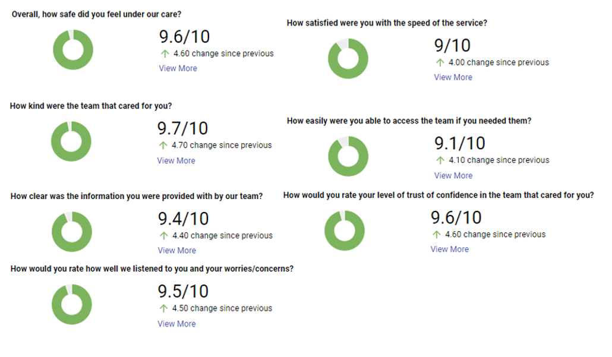Click the donut chart for trust and confidence
The width and height of the screenshot is (612, 357).
[x=344, y=230]
